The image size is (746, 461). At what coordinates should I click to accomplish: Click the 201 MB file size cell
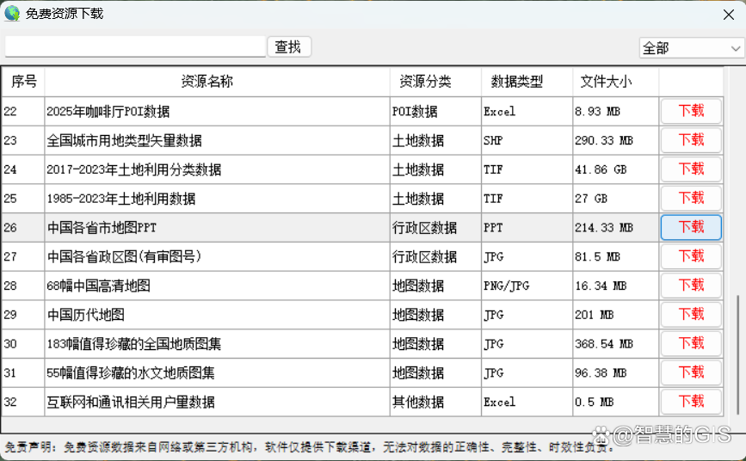(x=615, y=315)
